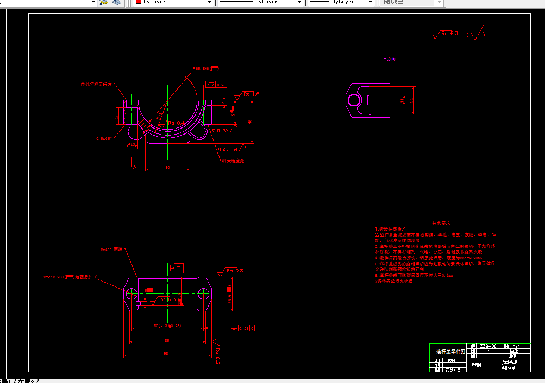Click the datum C box symbol
The width and height of the screenshot is (545, 383).
pos(178,268)
